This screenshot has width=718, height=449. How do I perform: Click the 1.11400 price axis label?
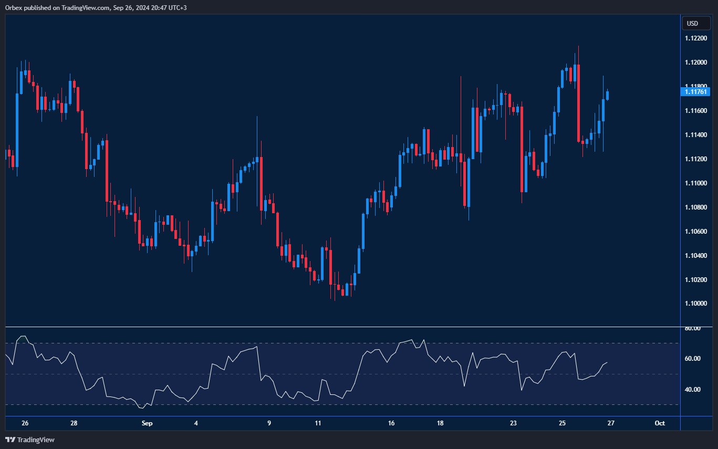point(695,135)
